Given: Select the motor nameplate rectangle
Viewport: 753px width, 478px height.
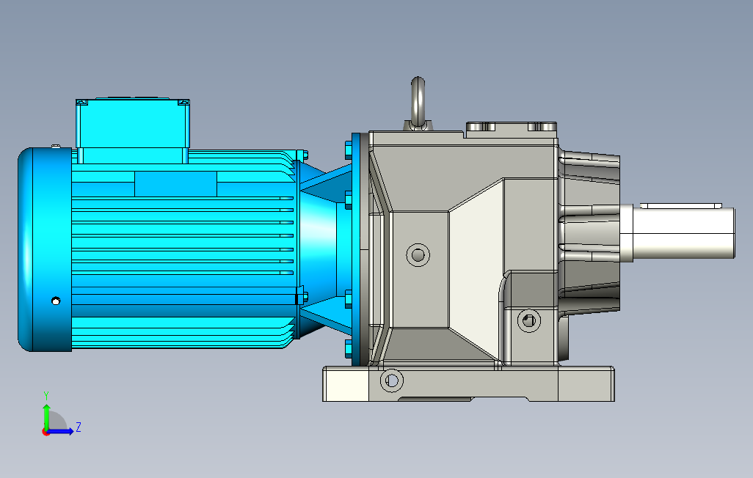Looking at the screenshot, I should coord(175,184).
